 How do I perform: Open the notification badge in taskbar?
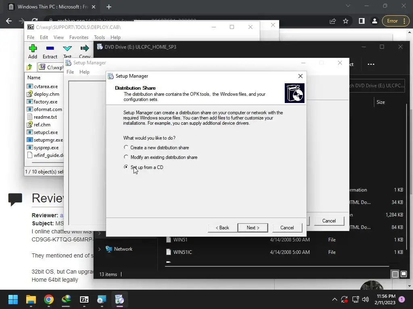pyautogui.click(x=402, y=299)
